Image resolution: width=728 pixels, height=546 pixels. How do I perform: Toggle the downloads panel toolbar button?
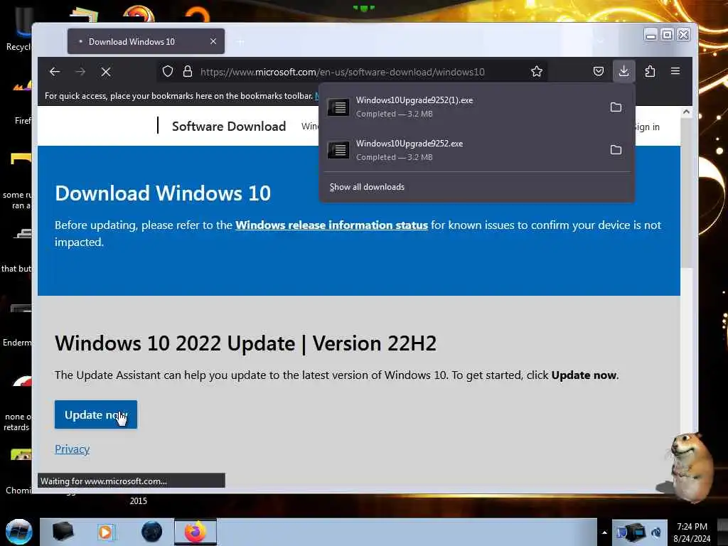[x=623, y=71]
